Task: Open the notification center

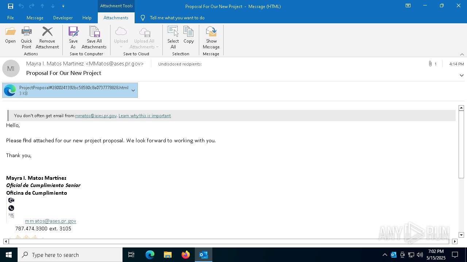Action: 455,255
